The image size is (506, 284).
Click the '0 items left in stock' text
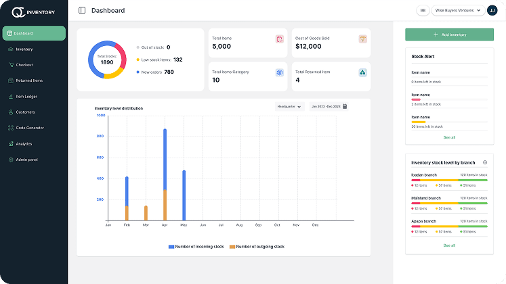pyautogui.click(x=426, y=82)
